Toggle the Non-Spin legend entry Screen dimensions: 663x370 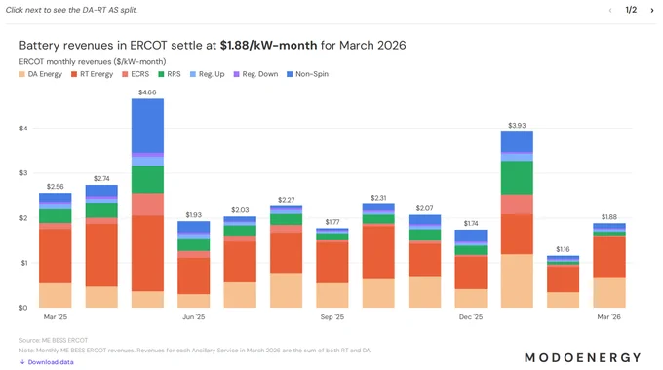(307, 74)
